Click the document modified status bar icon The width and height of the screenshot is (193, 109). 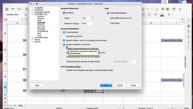123,108
